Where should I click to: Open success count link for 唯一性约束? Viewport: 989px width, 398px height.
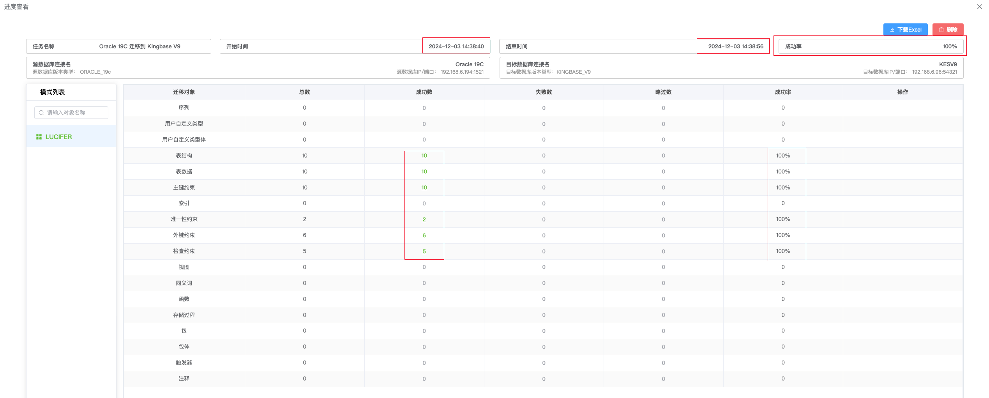424,219
